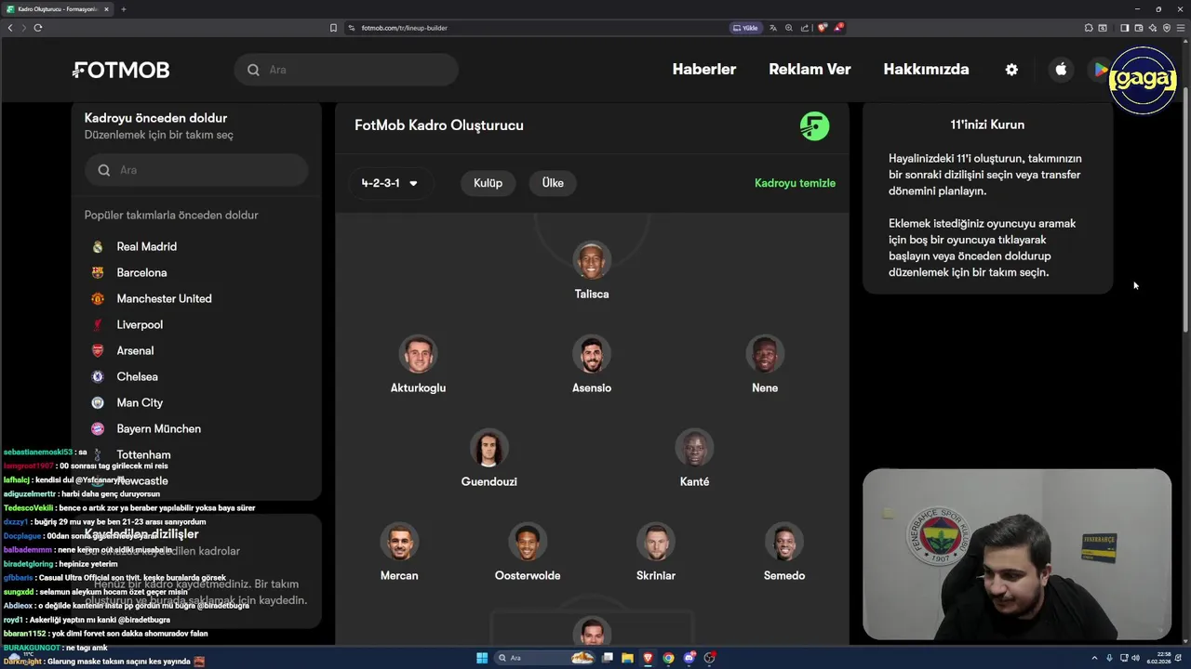Viewport: 1191px width, 669px height.
Task: Select Semedo player slot
Action: click(x=784, y=553)
